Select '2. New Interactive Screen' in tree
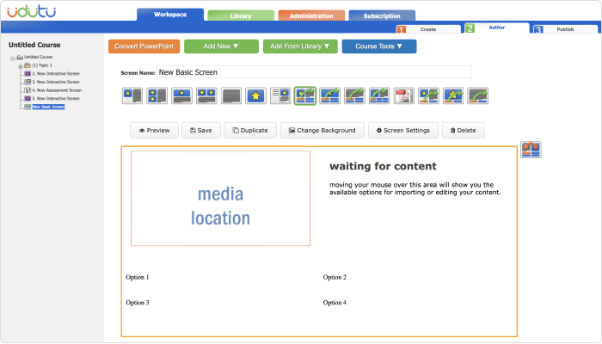Screen dimensions: 602x344 tap(56, 74)
